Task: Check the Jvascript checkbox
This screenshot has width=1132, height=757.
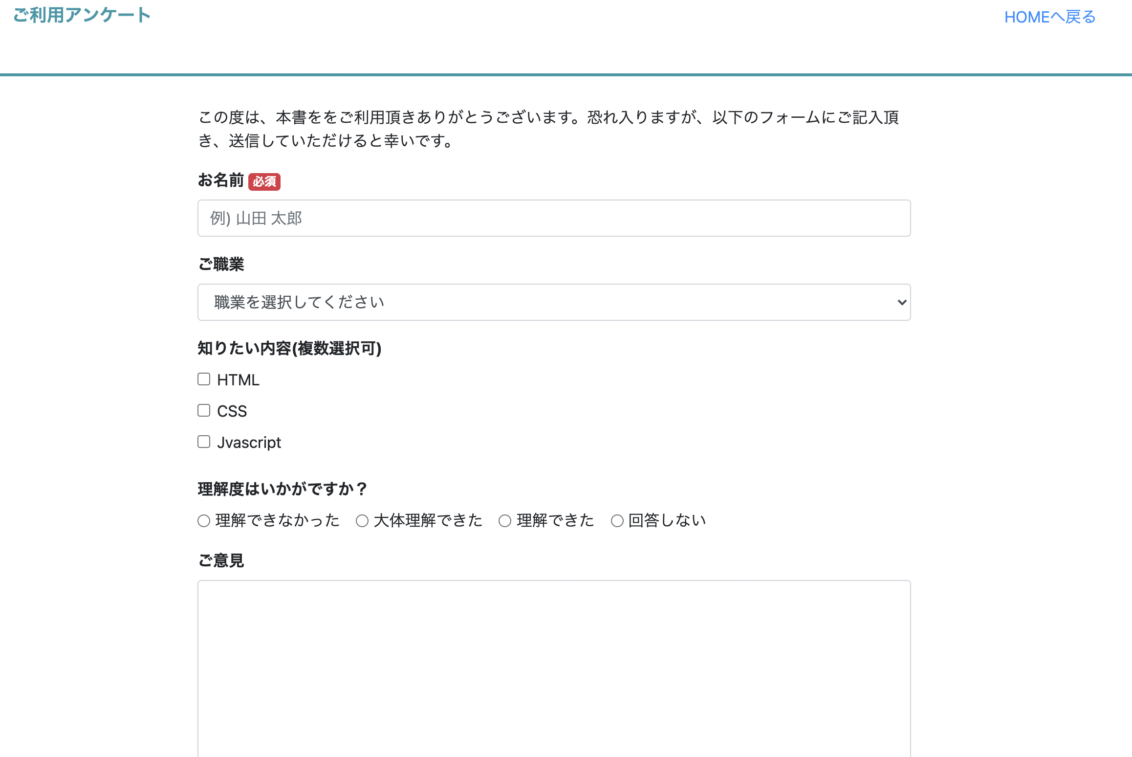Action: (x=204, y=442)
